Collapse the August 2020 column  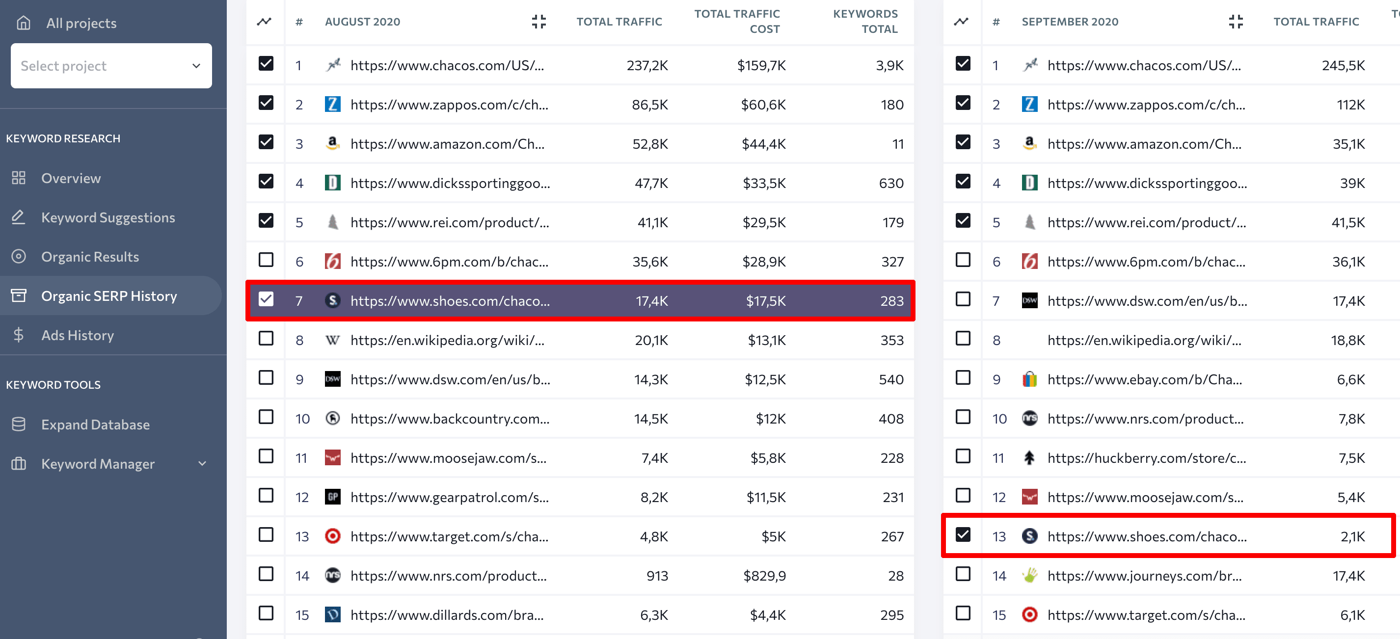pyautogui.click(x=538, y=22)
